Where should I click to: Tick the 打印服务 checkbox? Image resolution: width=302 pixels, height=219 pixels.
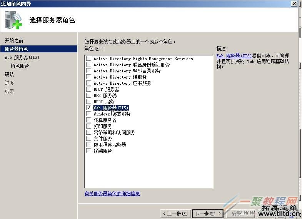[88, 126]
